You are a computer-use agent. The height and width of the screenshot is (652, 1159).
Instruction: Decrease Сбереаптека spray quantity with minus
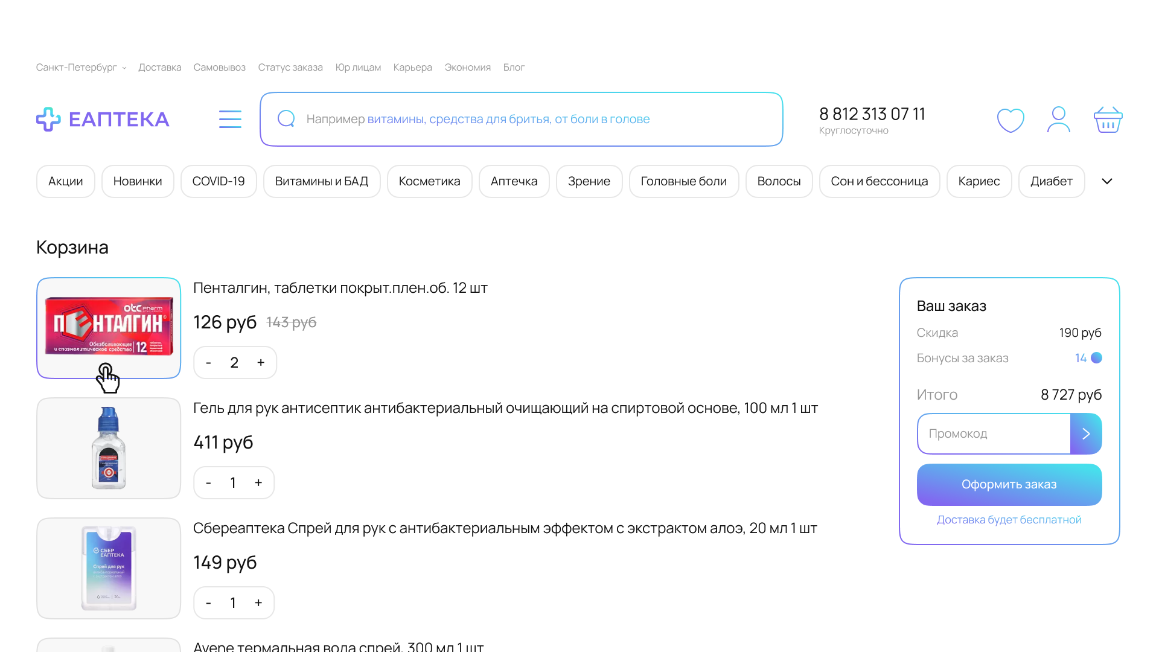[208, 602]
